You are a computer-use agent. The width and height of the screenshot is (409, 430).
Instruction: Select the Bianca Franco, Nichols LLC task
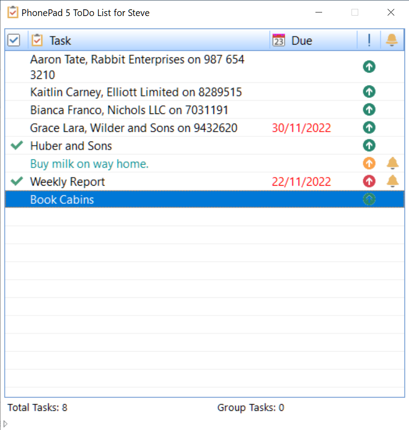point(204,110)
